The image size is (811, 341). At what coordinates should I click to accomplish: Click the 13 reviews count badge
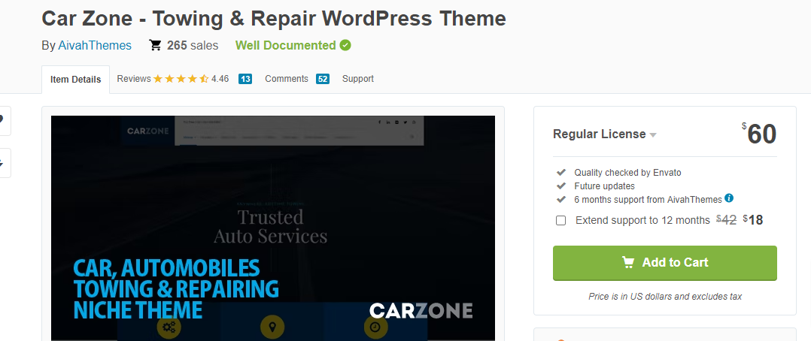(245, 79)
